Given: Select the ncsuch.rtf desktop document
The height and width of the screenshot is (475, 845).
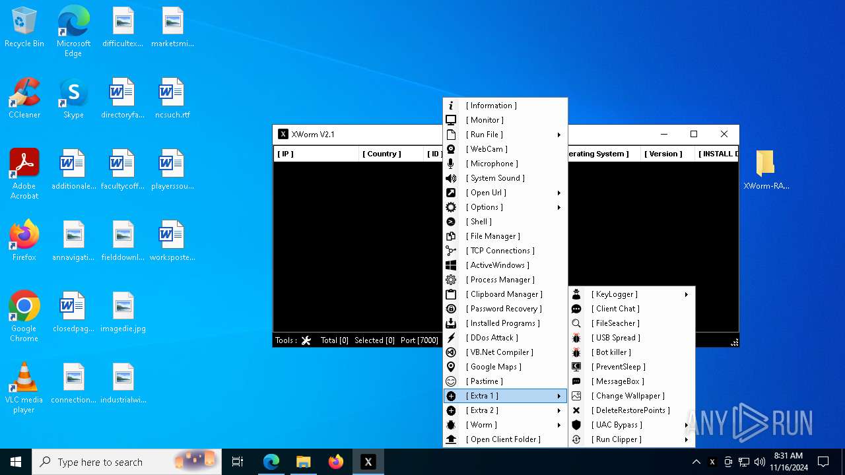Looking at the screenshot, I should tap(172, 98).
